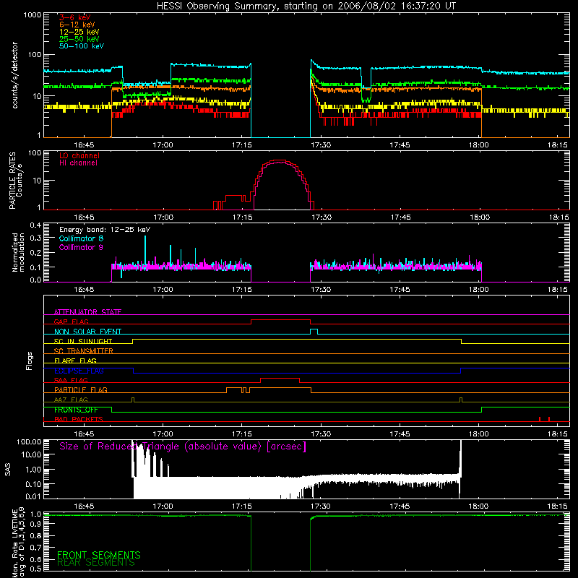Click the FLARE_FLAG label
578x578 pixels.
click(75, 361)
